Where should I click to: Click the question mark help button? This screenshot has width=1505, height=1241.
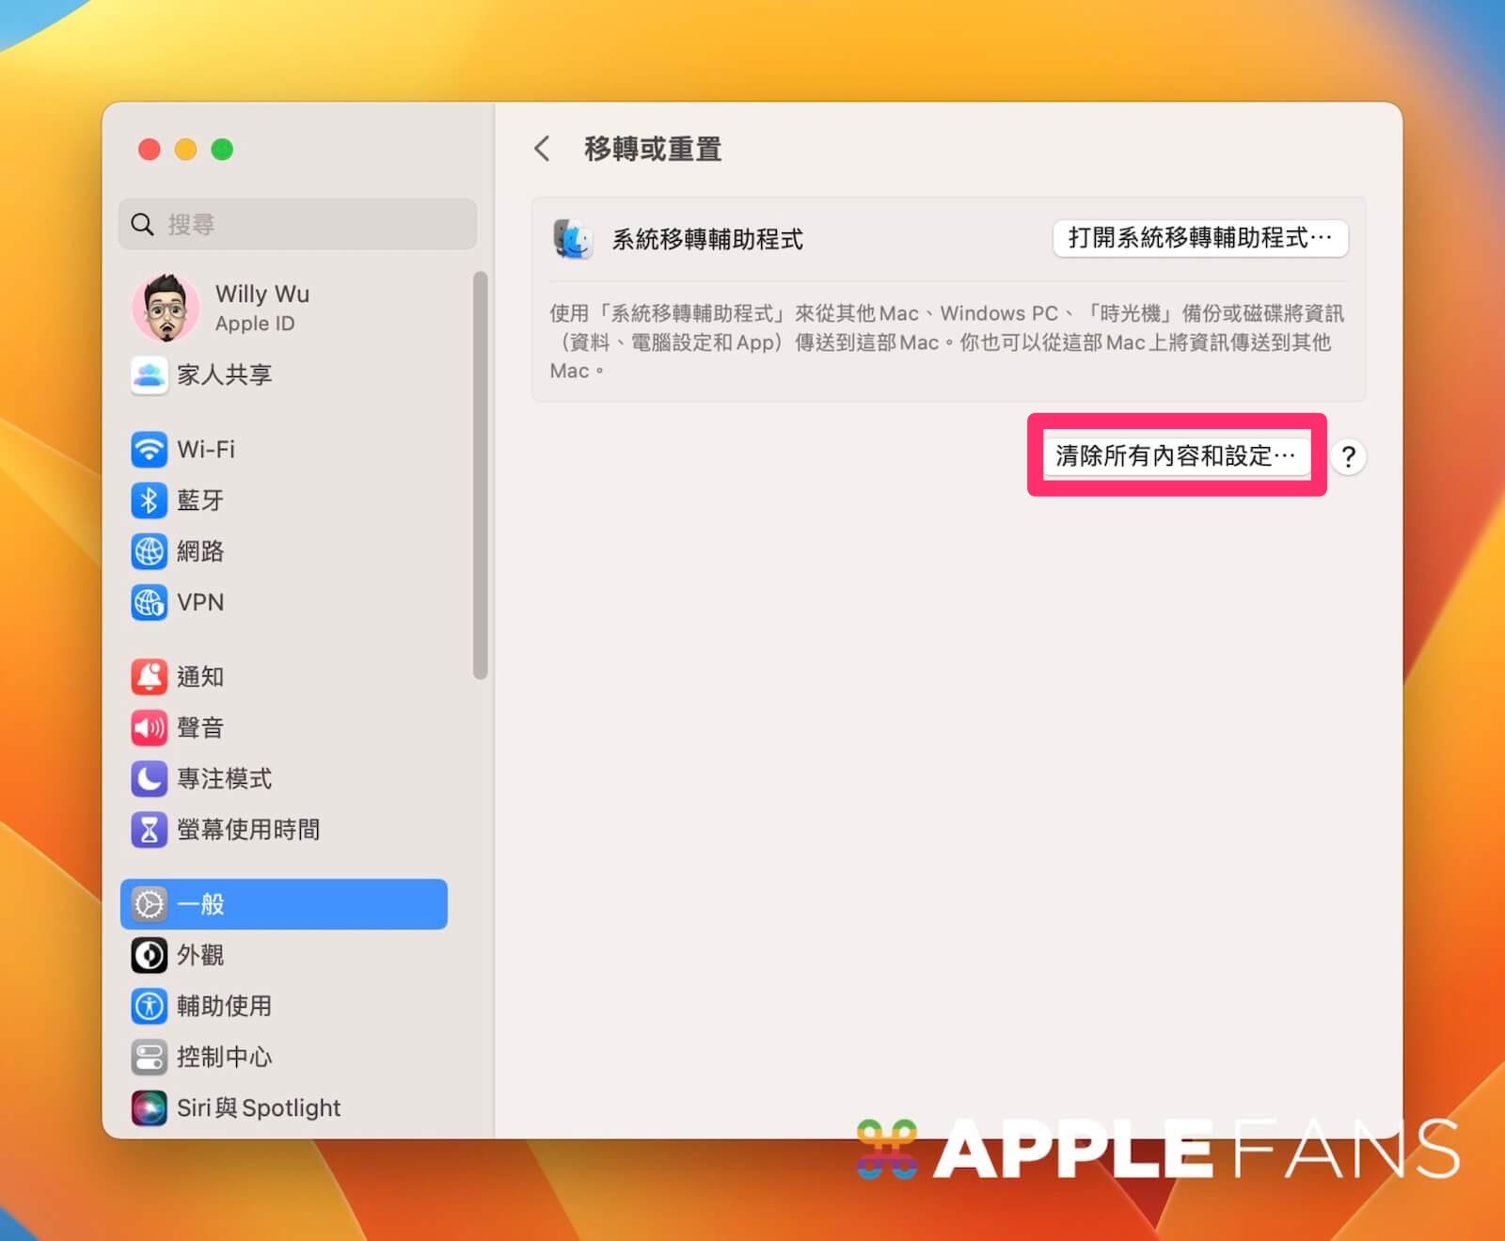1349,456
